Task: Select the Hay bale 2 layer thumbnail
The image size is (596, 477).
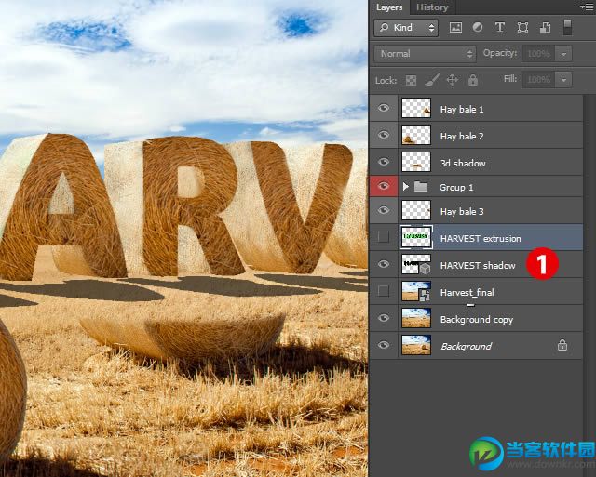Action: 416,135
